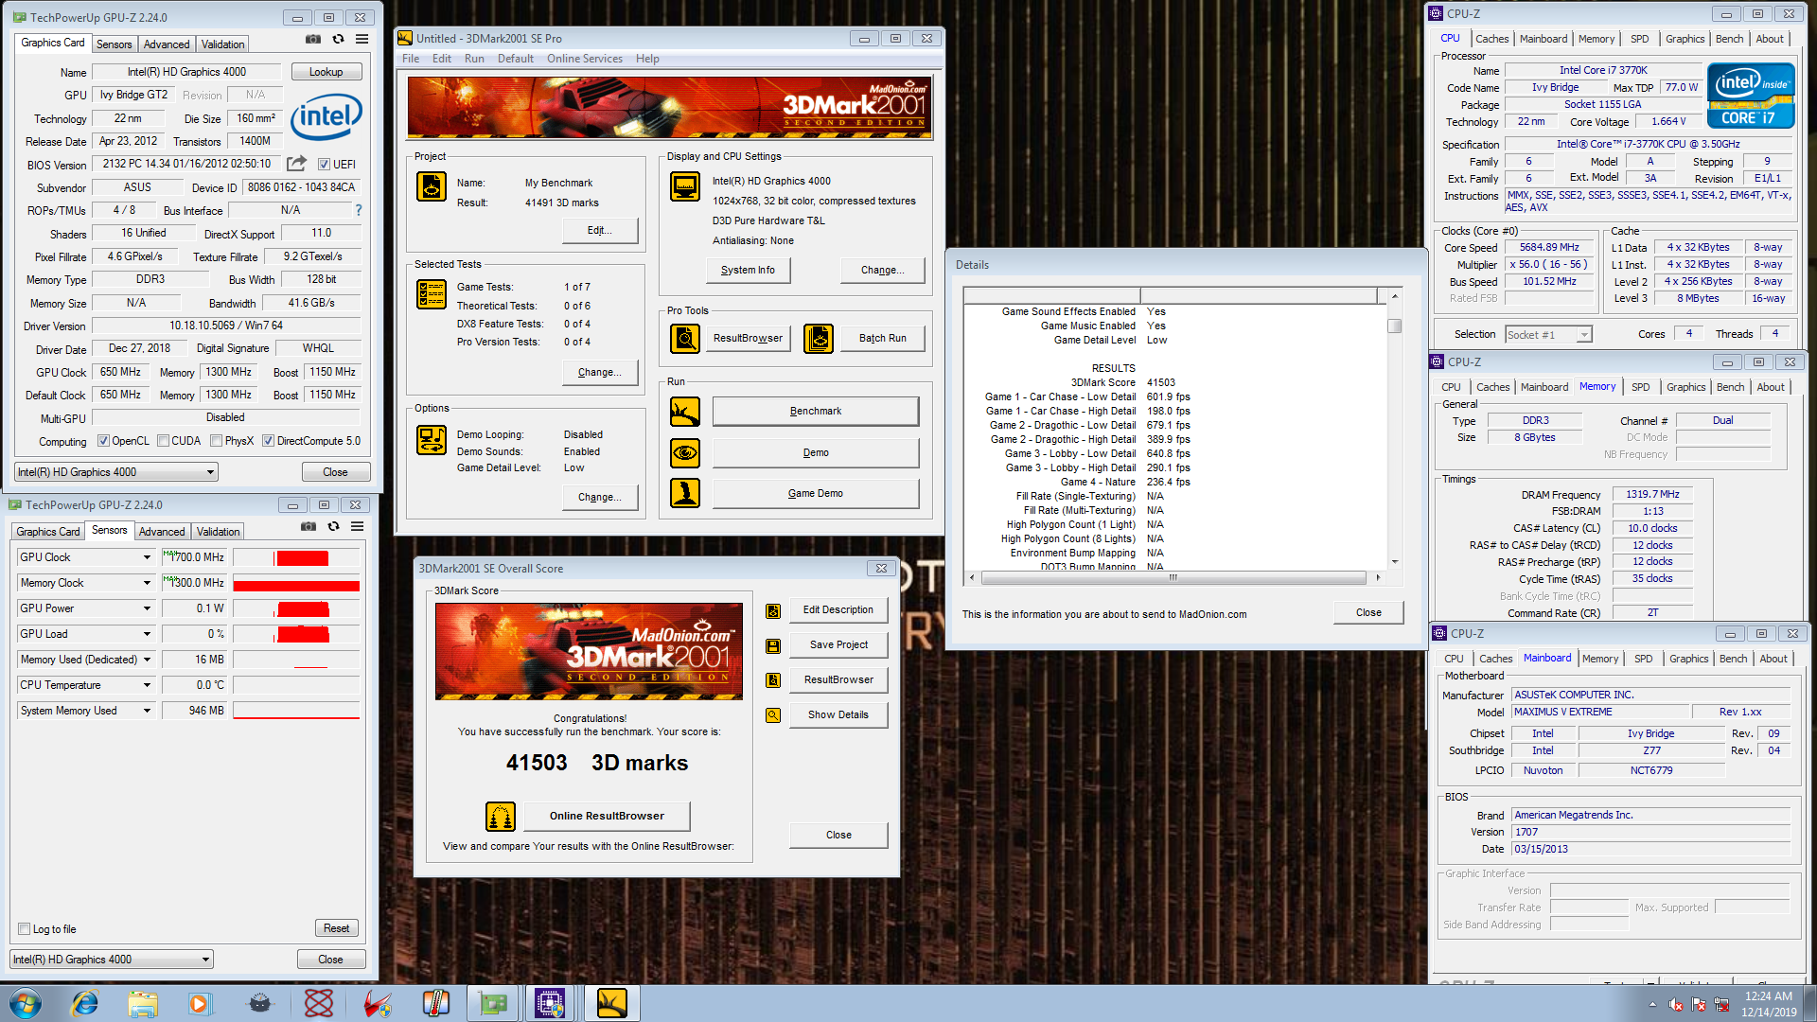
Task: Open the Caches tab in top CPU-Z window
Action: [1492, 39]
